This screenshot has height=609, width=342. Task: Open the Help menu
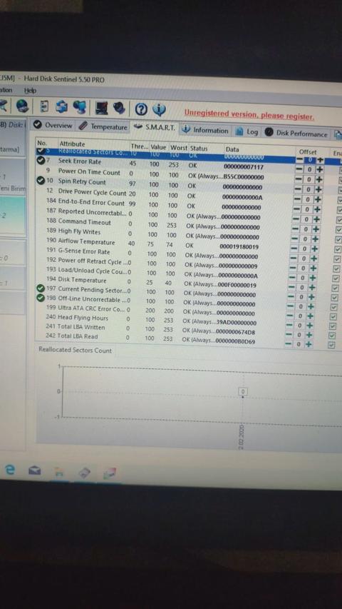coord(30,91)
